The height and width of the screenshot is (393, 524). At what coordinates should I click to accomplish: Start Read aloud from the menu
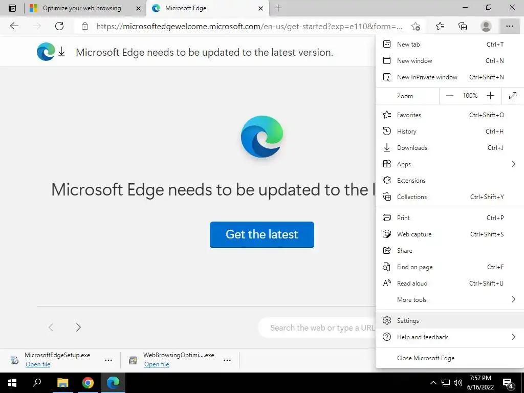450,283
